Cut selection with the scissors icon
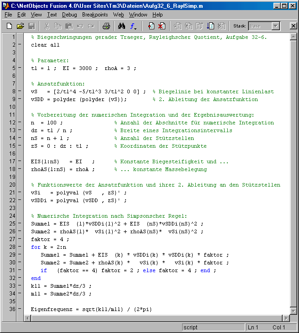The image size is (299, 333). (47, 26)
